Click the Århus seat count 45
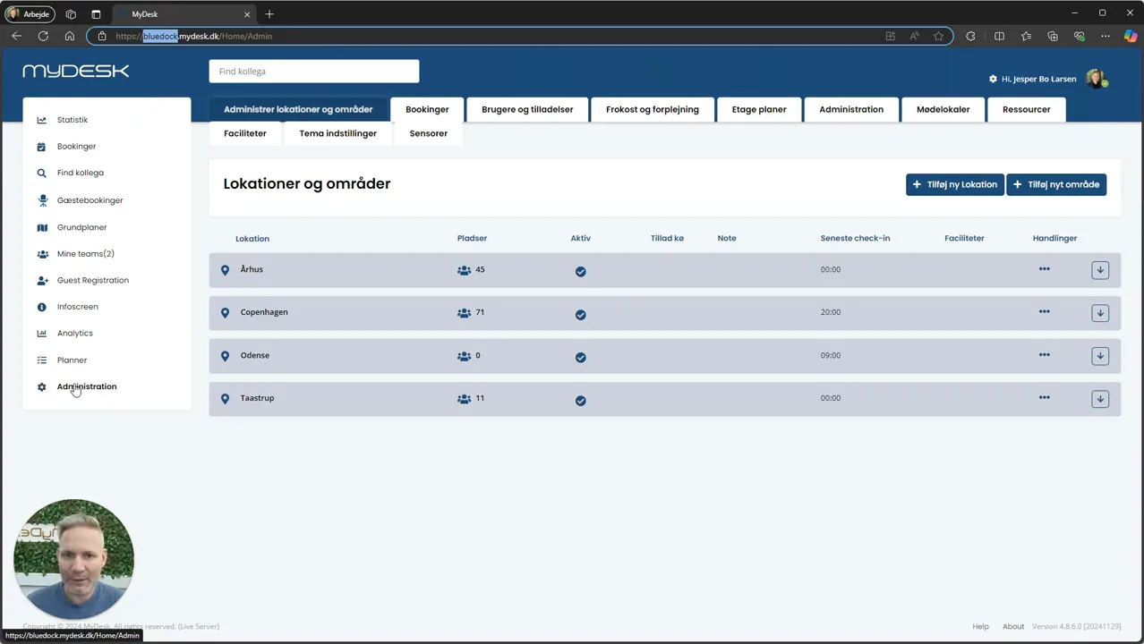Viewport: 1144px width, 644px height. click(x=480, y=269)
